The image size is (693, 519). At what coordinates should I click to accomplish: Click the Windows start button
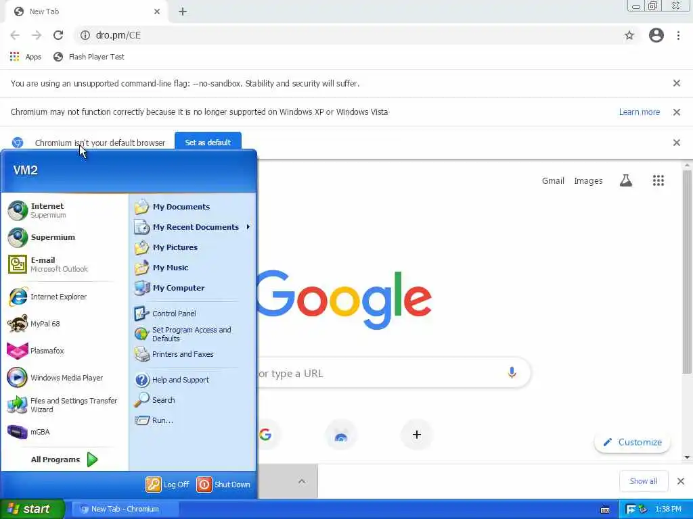coord(32,509)
